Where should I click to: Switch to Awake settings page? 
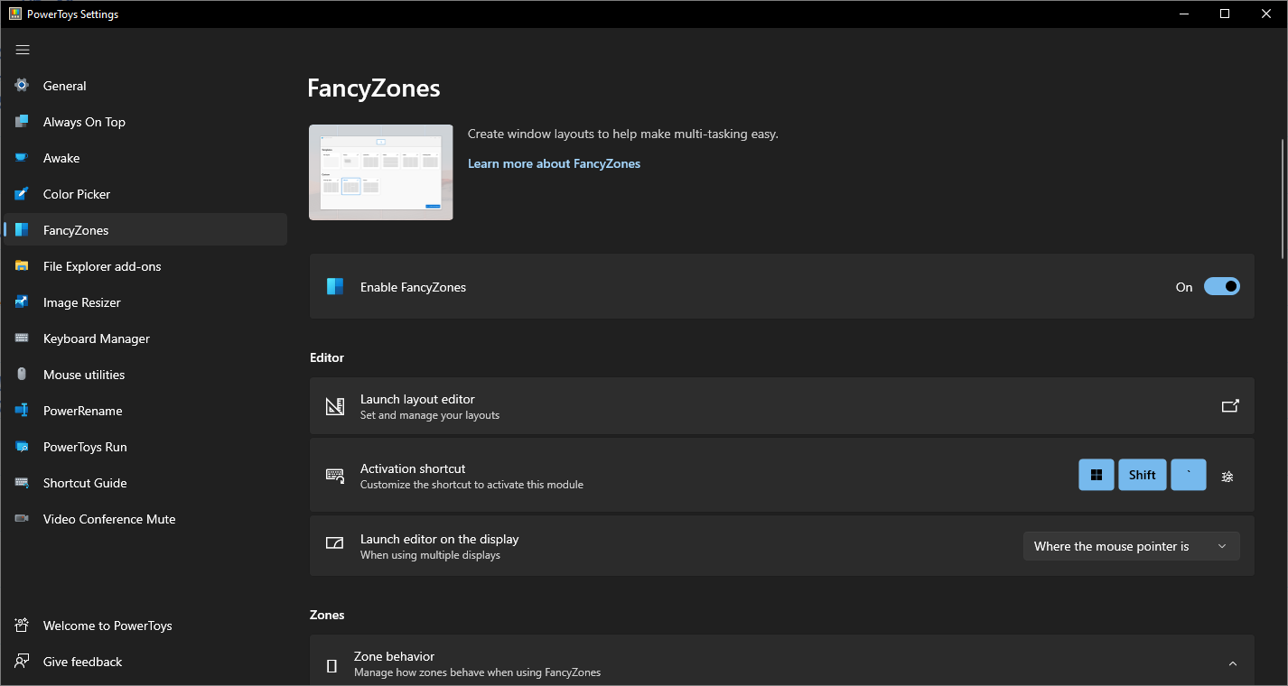point(145,158)
